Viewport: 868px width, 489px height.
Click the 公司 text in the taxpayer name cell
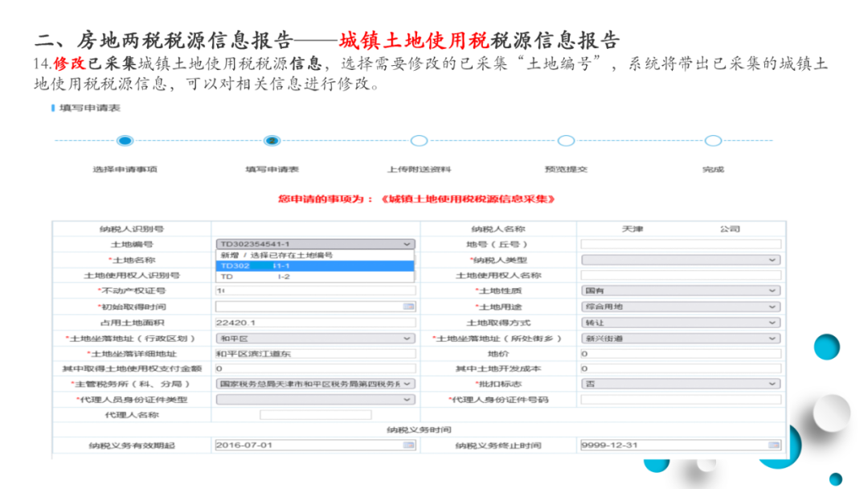pyautogui.click(x=730, y=228)
